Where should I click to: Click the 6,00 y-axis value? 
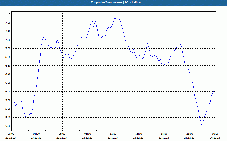(8, 91)
